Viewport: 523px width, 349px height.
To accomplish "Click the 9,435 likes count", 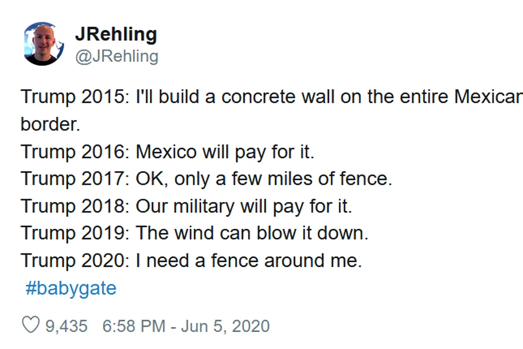I will coord(66,326).
